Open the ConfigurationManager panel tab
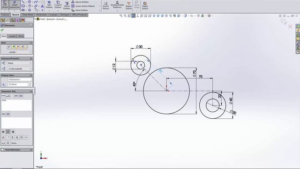300x169 pixels. [x=13, y=20]
